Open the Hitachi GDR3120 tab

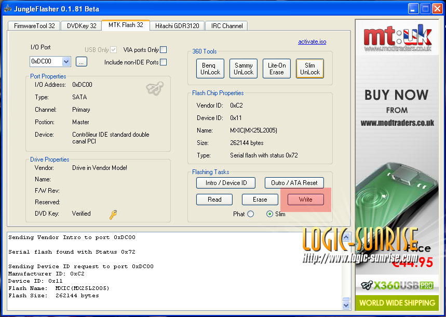pyautogui.click(x=177, y=26)
